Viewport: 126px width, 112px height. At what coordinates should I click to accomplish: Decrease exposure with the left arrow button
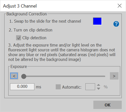(14, 76)
